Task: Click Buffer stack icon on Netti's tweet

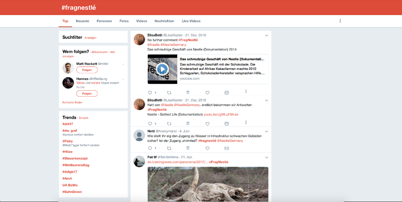Action: [188, 148]
